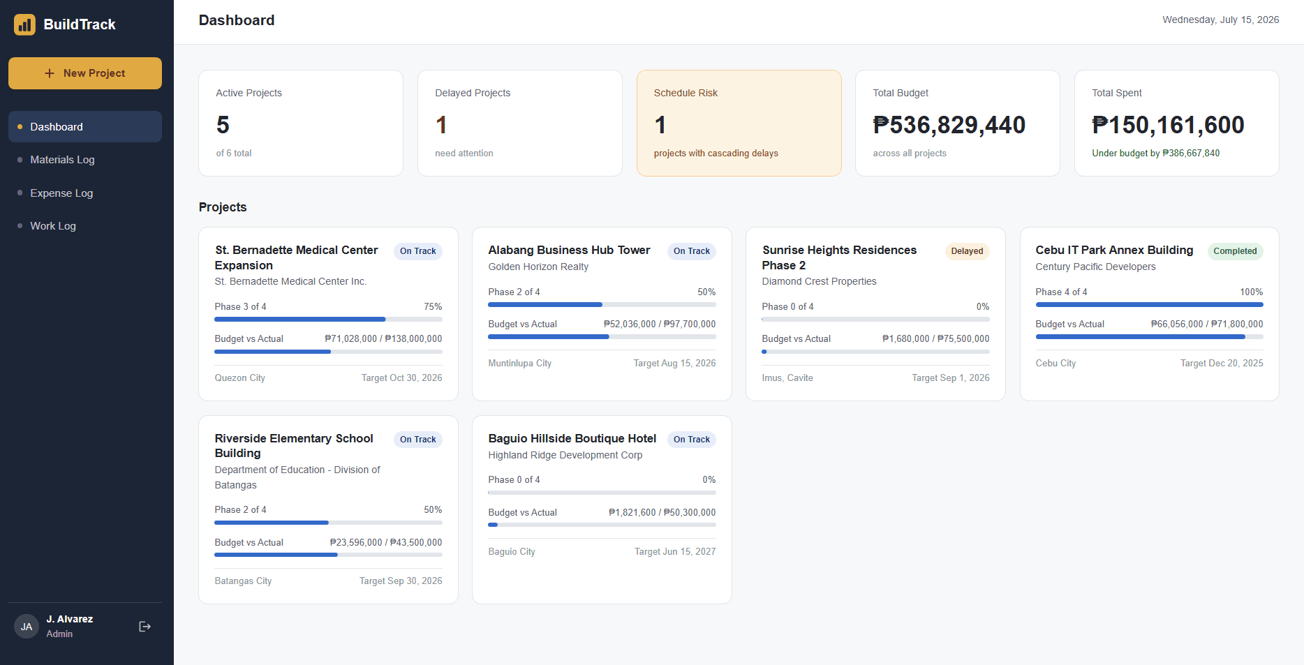Select the Schedule Risk summary card

tap(739, 124)
